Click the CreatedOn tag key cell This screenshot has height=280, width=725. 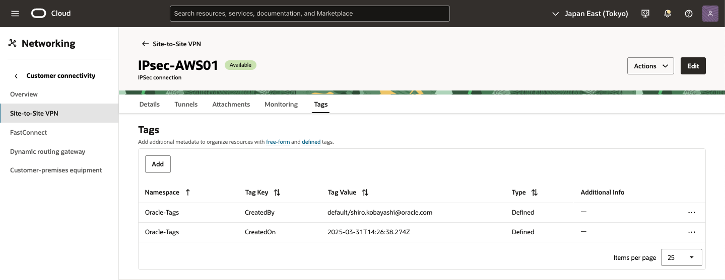click(260, 232)
